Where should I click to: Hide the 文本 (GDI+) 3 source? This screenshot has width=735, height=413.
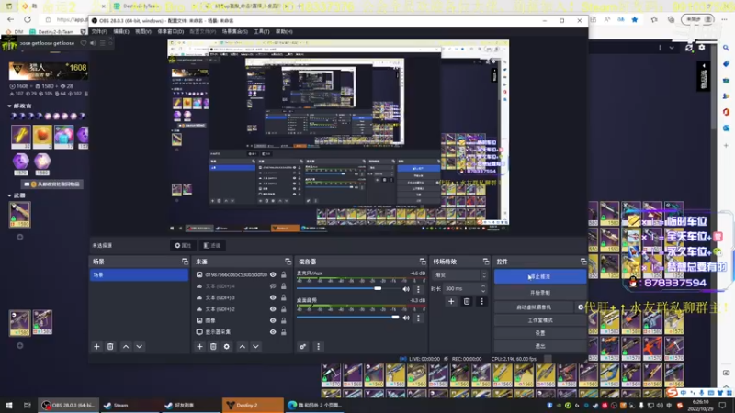coord(273,297)
